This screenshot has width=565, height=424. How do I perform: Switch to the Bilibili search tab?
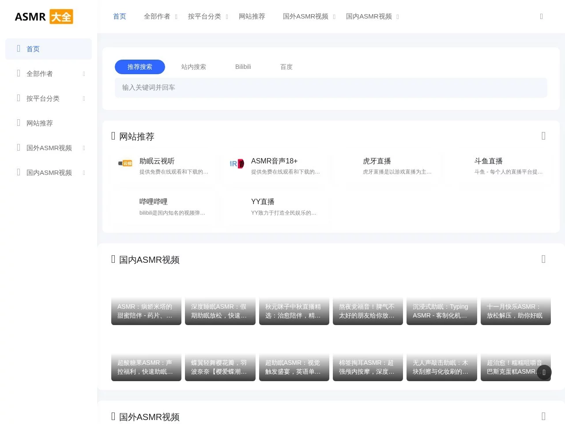(x=243, y=67)
